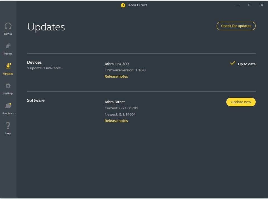This screenshot has height=199, width=268.
Task: Select the Device sidebar label
Action: click(x=8, y=34)
